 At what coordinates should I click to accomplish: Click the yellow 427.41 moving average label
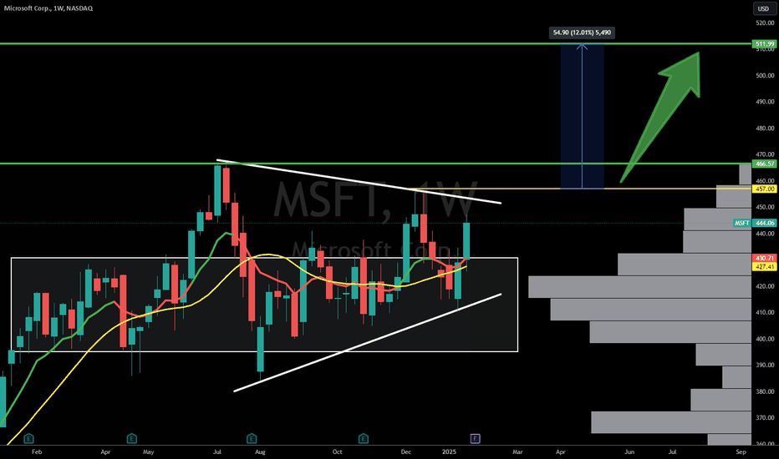(x=765, y=267)
